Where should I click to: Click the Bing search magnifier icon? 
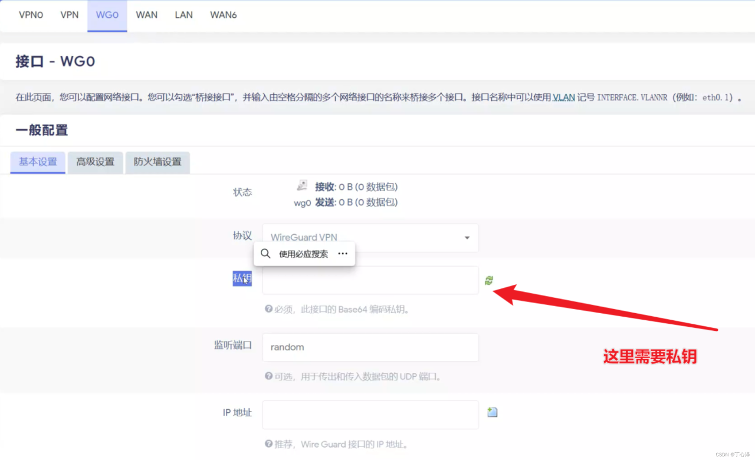265,254
